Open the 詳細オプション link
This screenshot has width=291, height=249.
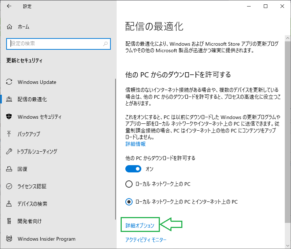140,225
